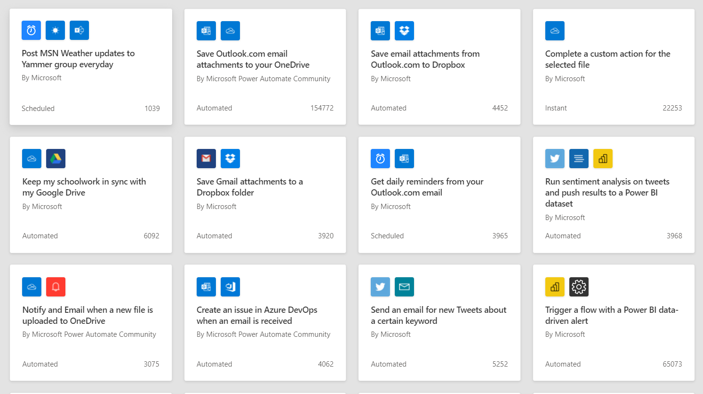This screenshot has width=703, height=394.
Task: Click the alarm clock icon on the daily reminders card
Action: pos(380,159)
